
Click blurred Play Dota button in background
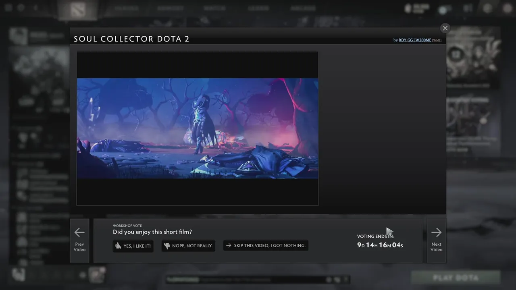pos(456,278)
